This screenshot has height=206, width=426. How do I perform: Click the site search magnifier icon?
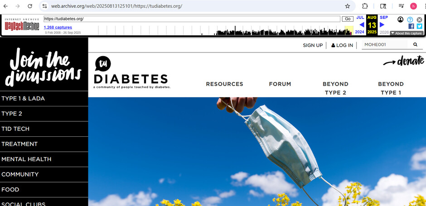[415, 45]
